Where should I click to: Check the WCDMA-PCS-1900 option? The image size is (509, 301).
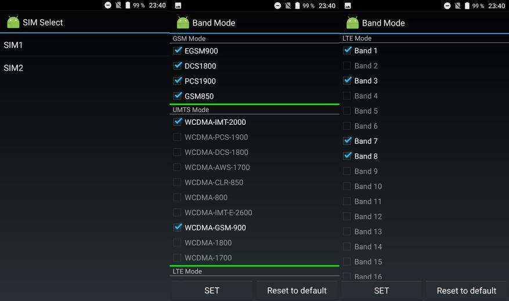(x=178, y=137)
